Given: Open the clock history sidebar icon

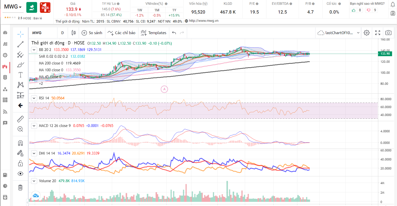Looking at the screenshot, I should click(5, 197).
